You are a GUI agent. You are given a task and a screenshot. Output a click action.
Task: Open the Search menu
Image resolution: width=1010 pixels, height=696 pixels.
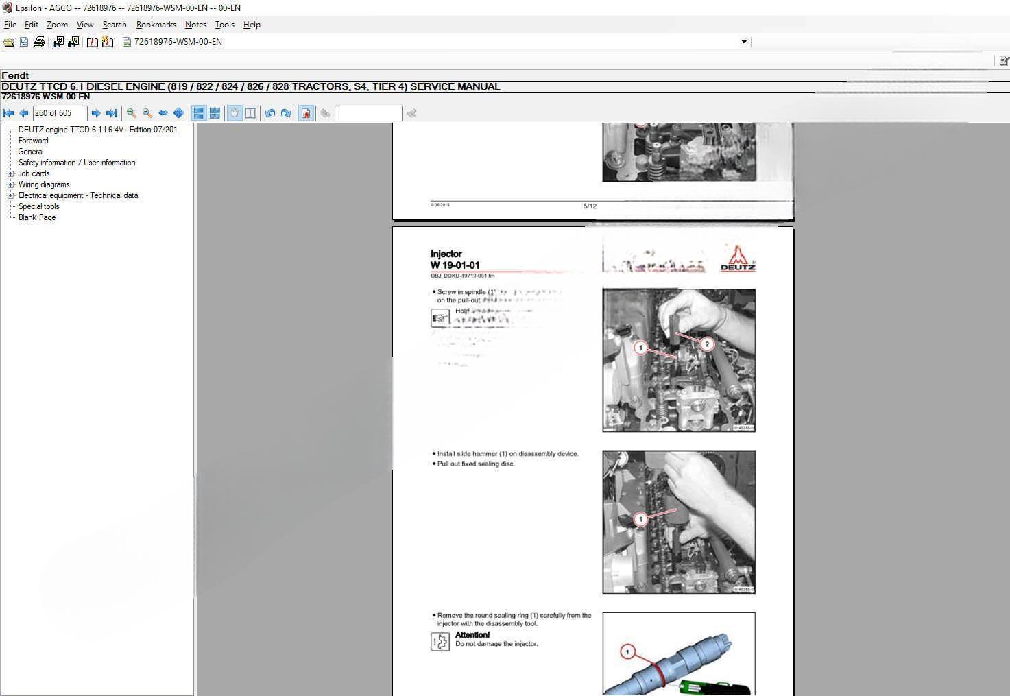click(x=115, y=25)
